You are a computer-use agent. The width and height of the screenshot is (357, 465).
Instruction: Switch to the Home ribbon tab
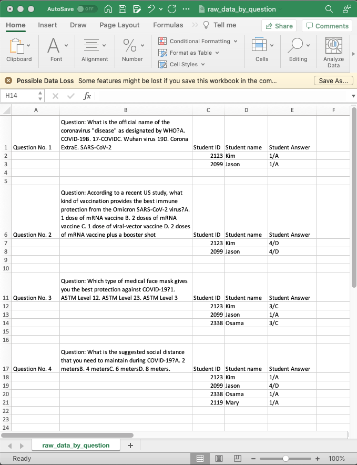click(x=16, y=25)
